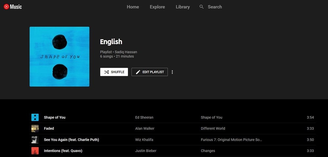Click the See You Again song thumbnail
The height and width of the screenshot is (157, 328).
[x=35, y=140]
